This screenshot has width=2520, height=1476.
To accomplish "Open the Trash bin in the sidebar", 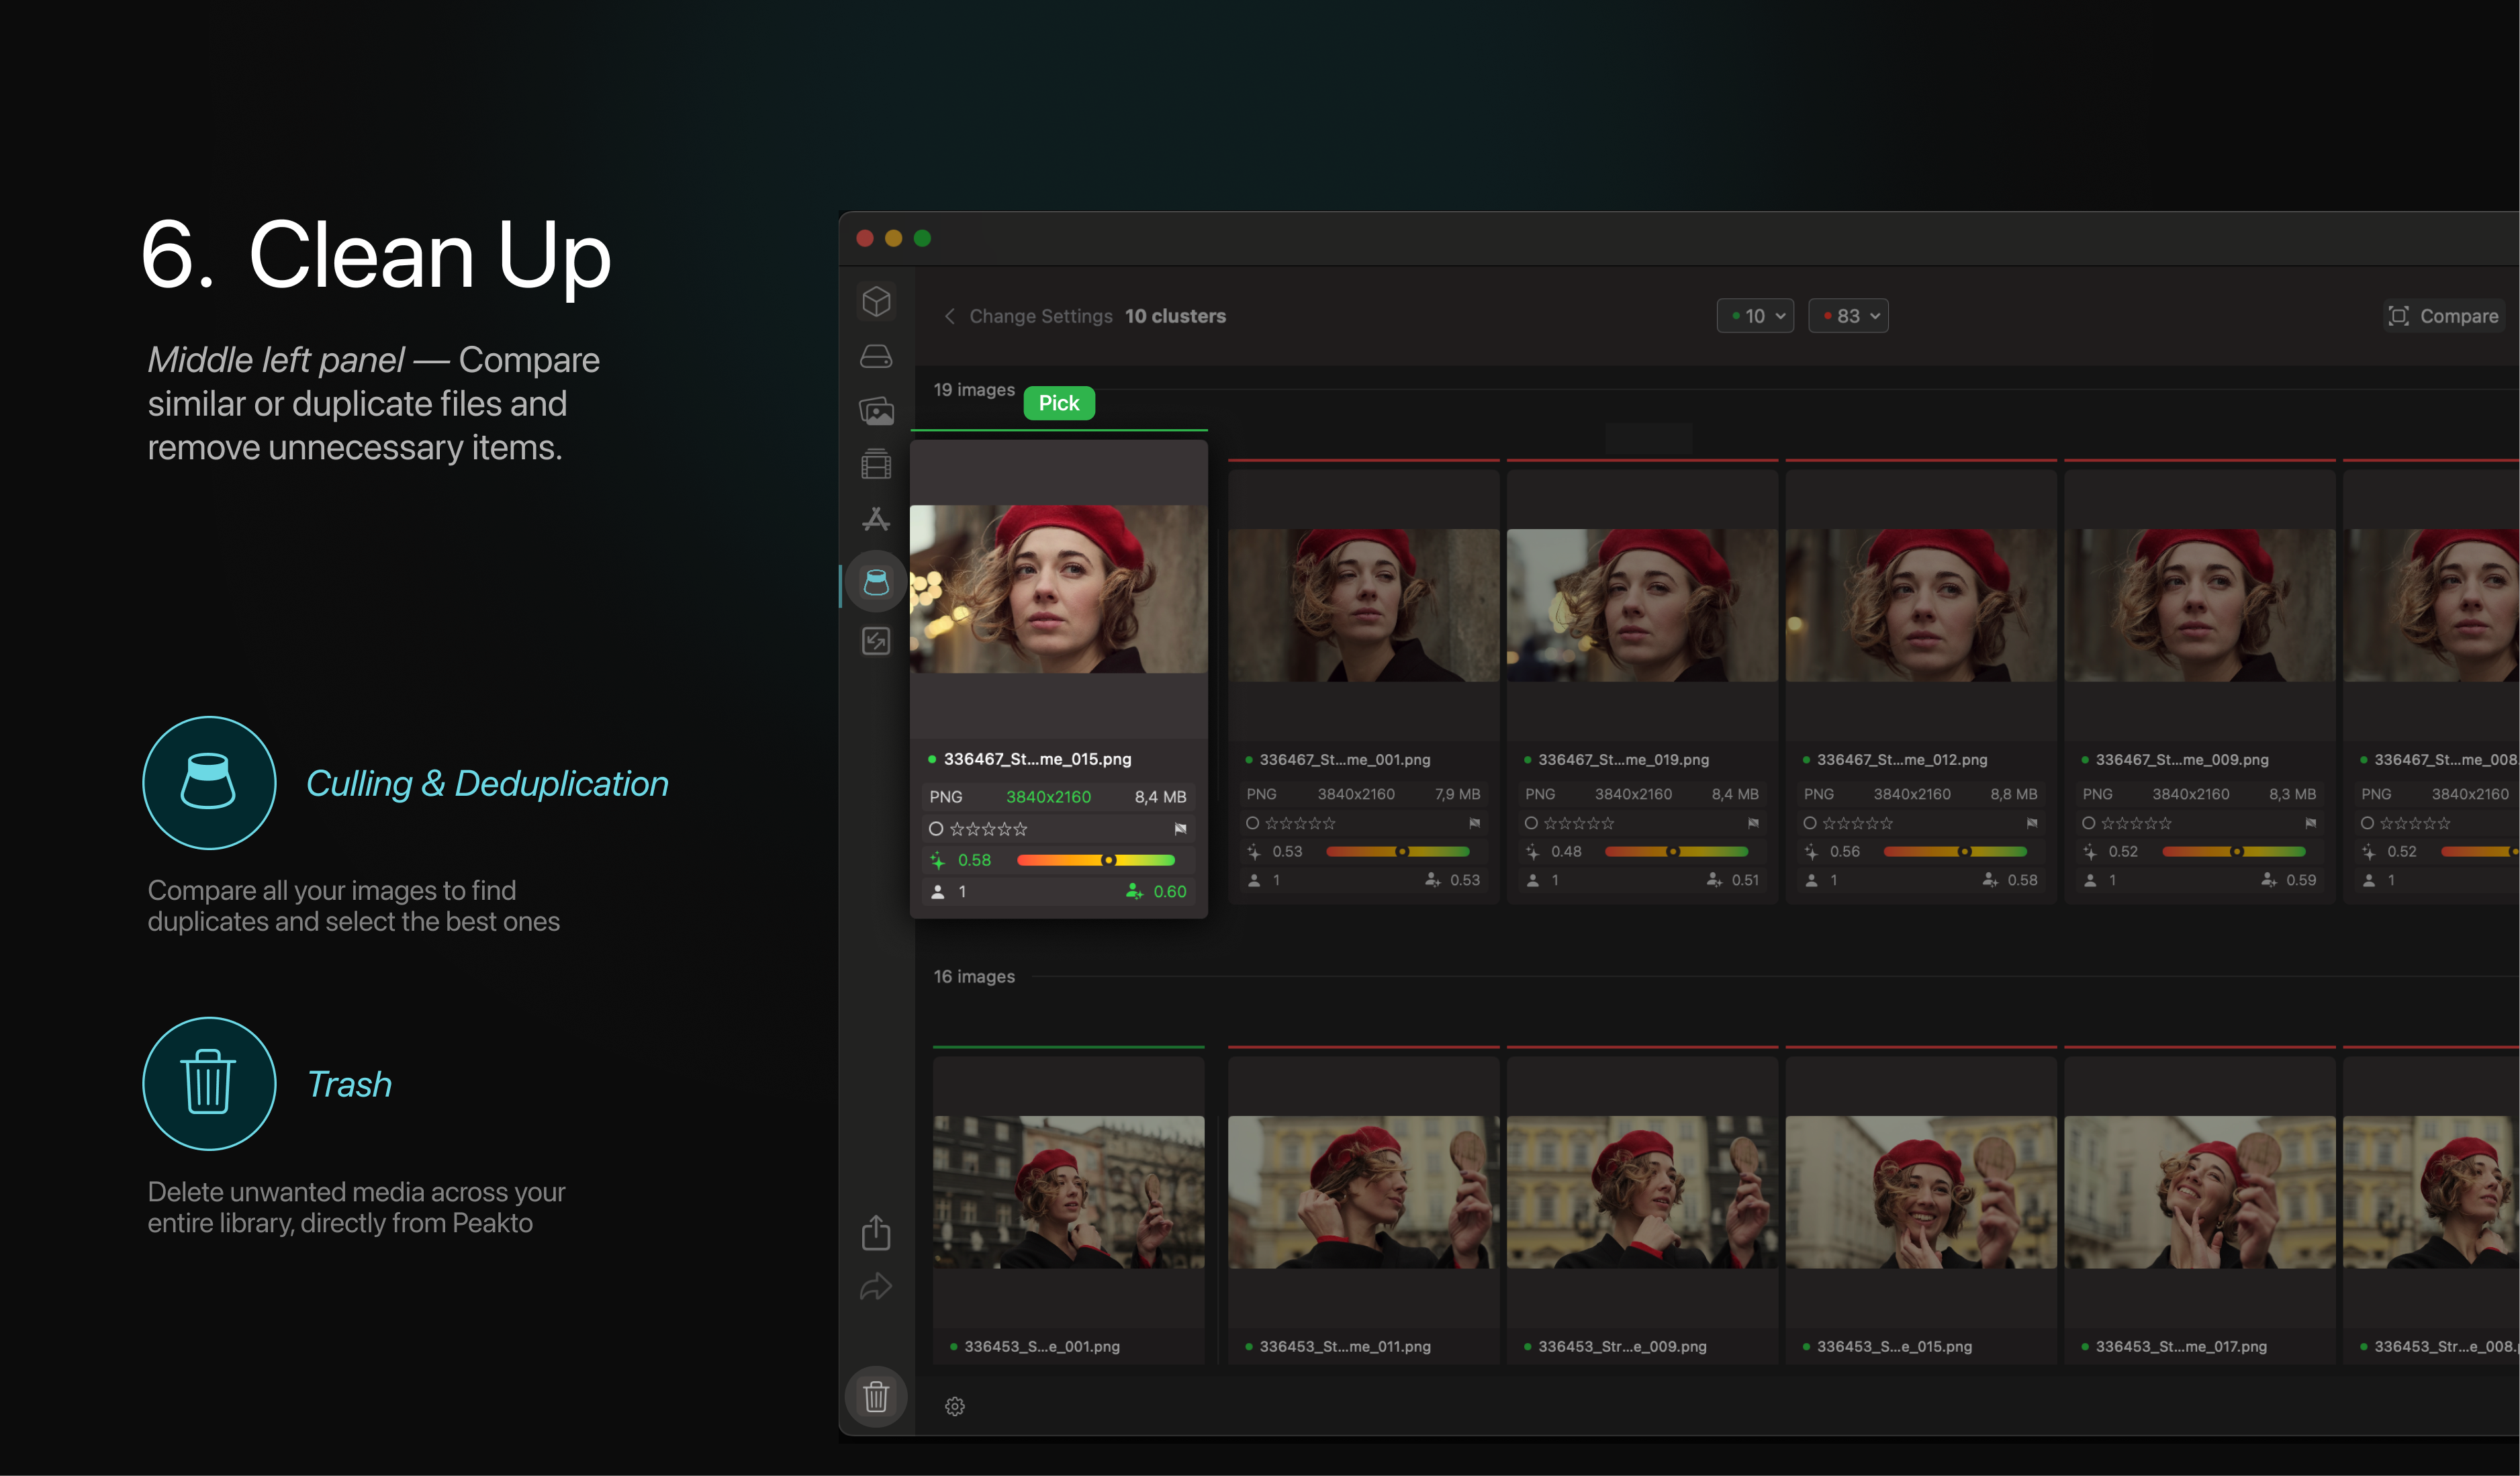I will 876,1396.
